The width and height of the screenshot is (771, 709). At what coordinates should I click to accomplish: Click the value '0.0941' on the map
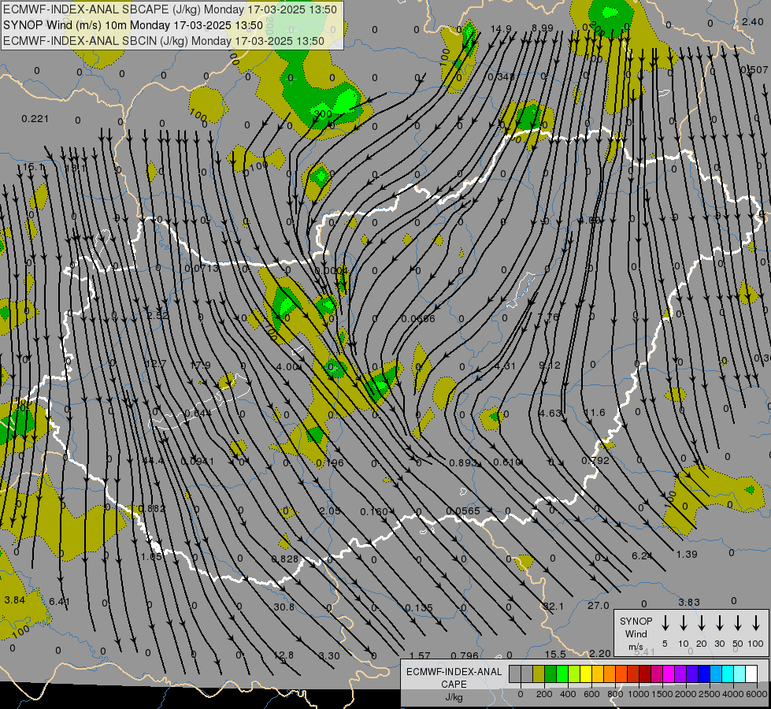pyautogui.click(x=197, y=461)
